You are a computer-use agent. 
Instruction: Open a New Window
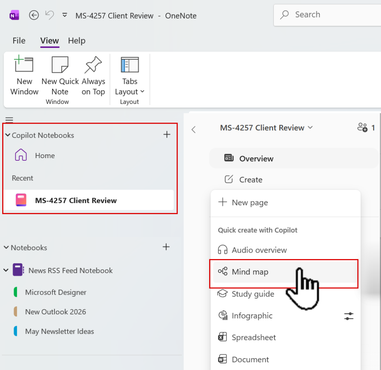click(24, 76)
